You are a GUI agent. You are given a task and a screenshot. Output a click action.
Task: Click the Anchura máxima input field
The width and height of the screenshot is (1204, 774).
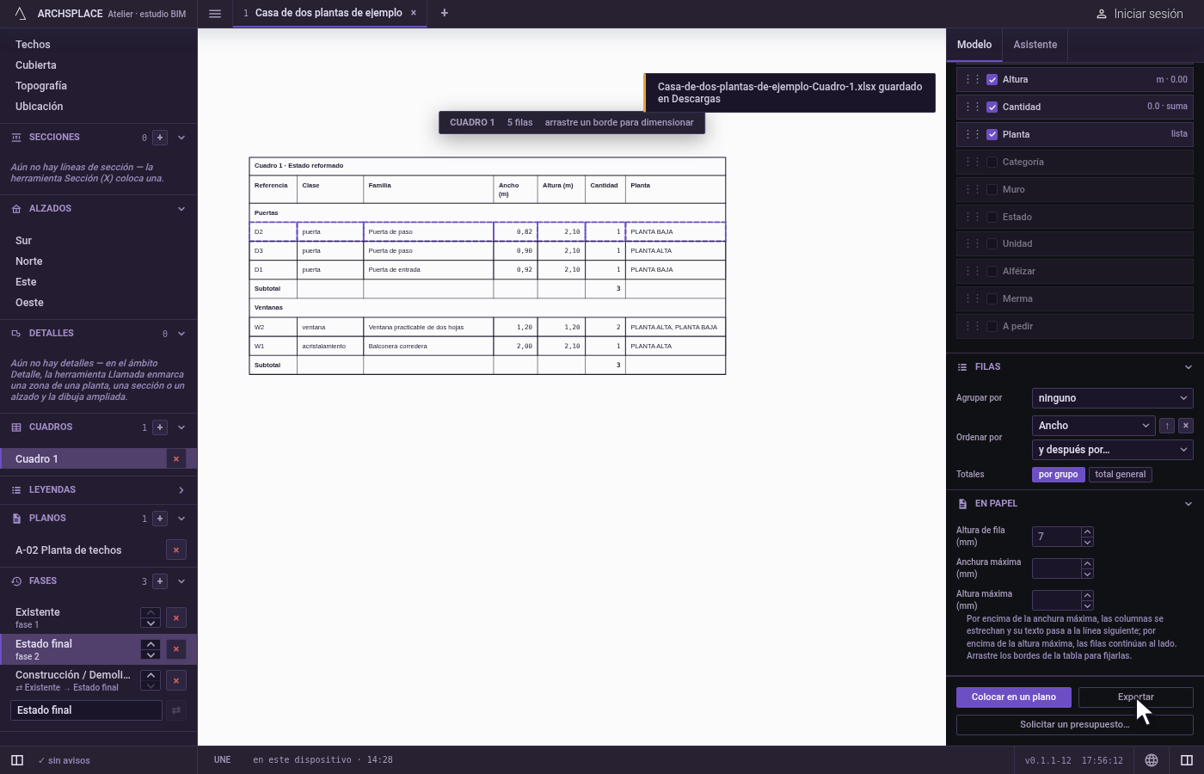pos(1056,568)
